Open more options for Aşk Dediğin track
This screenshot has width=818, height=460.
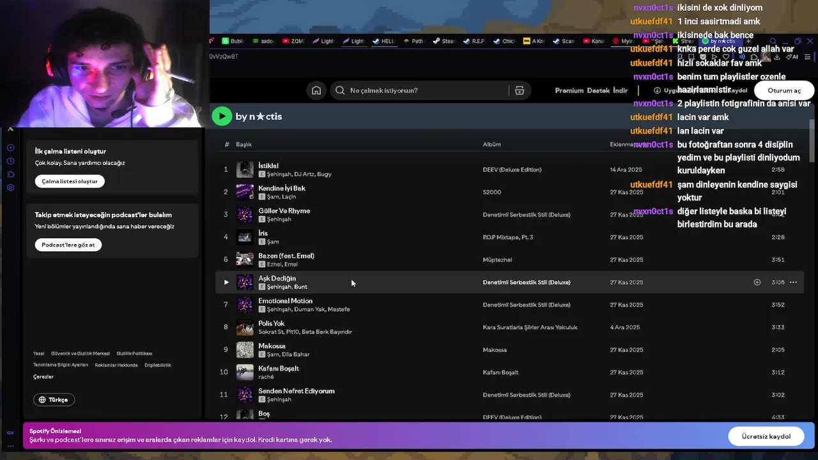pyautogui.click(x=793, y=282)
